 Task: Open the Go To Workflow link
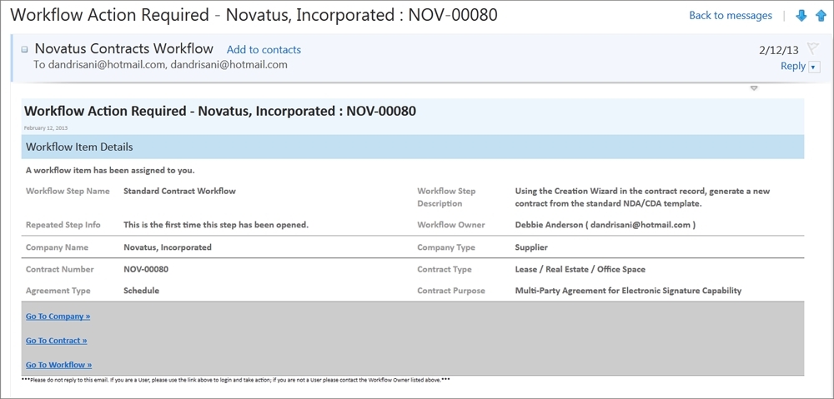click(58, 365)
